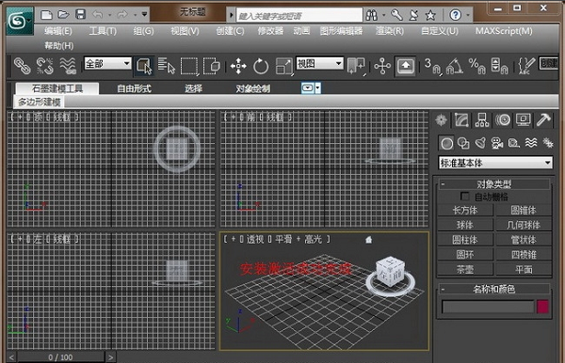Expand the ribbon options dropdown arrow
This screenshot has height=363, width=565.
tap(318, 88)
